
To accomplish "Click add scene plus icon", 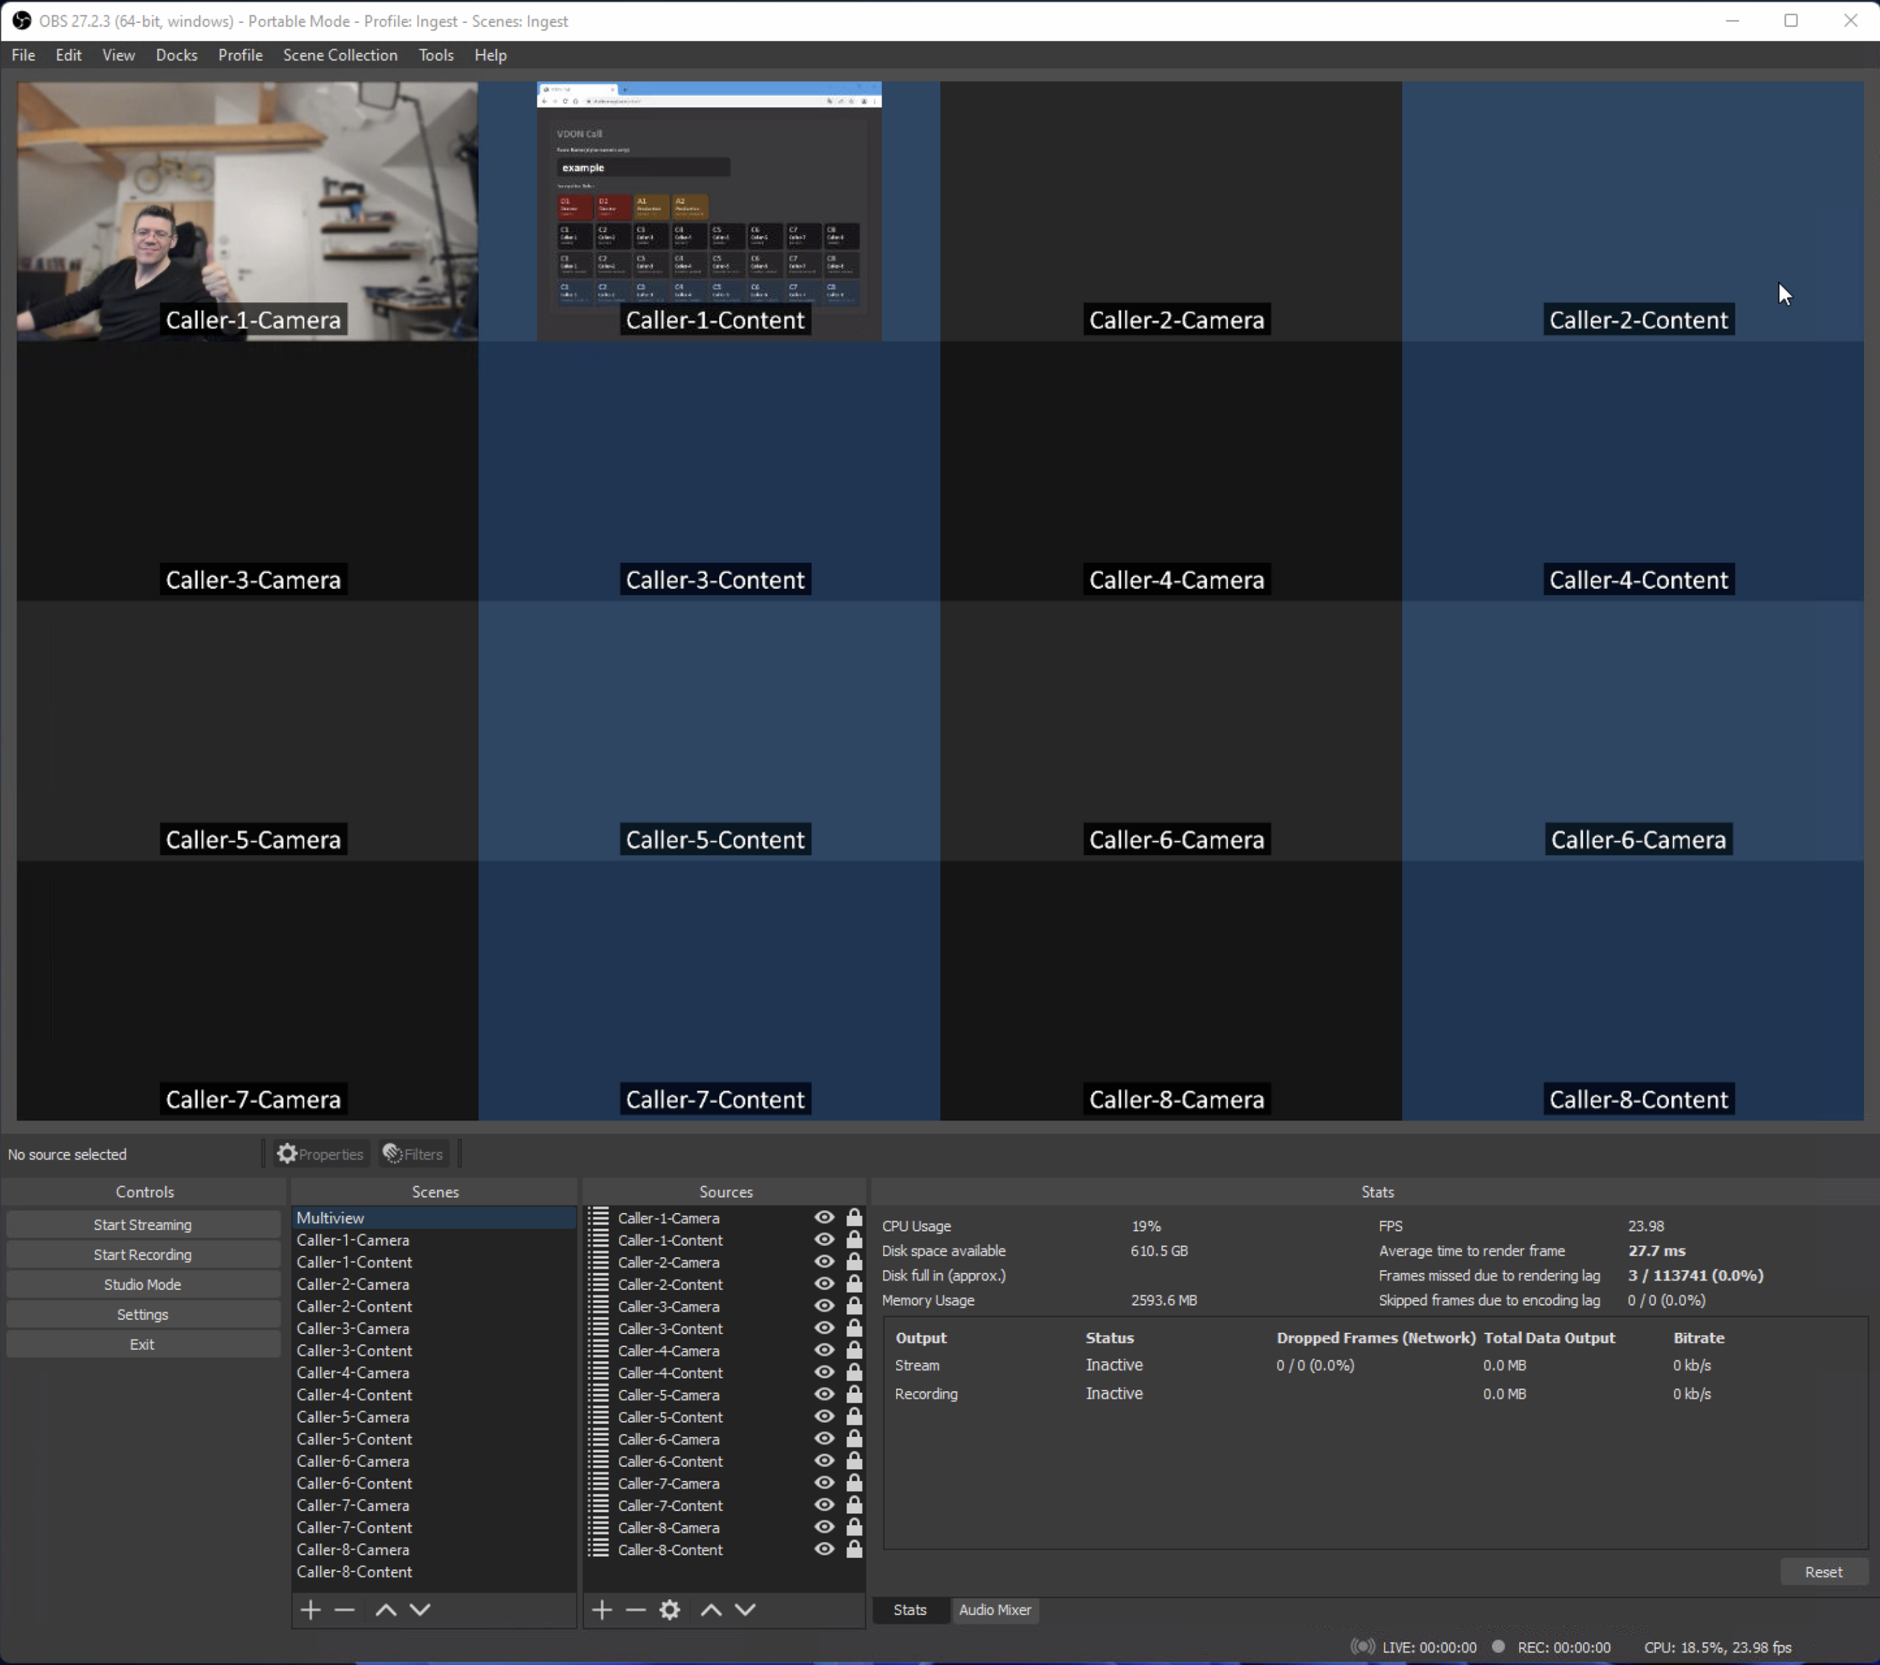I will coord(311,1610).
